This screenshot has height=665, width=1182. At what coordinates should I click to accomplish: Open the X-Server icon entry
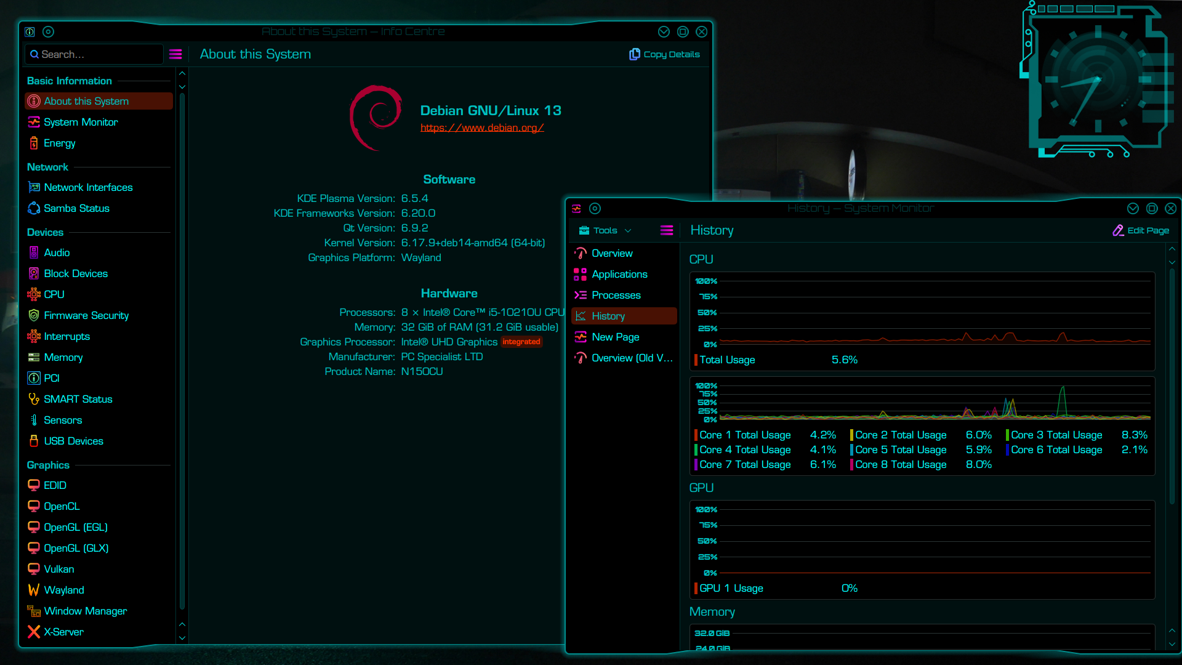click(x=34, y=632)
